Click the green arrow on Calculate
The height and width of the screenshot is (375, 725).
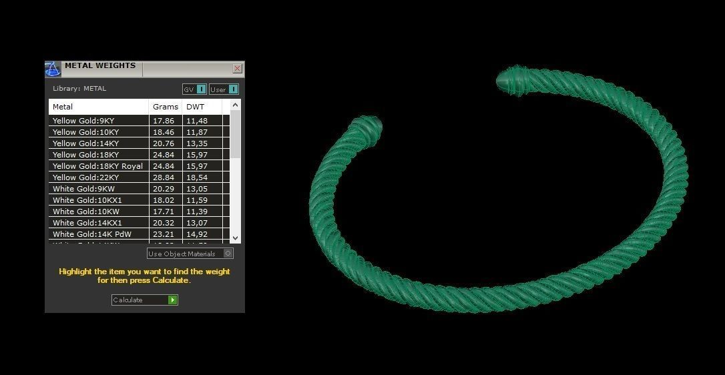click(172, 300)
